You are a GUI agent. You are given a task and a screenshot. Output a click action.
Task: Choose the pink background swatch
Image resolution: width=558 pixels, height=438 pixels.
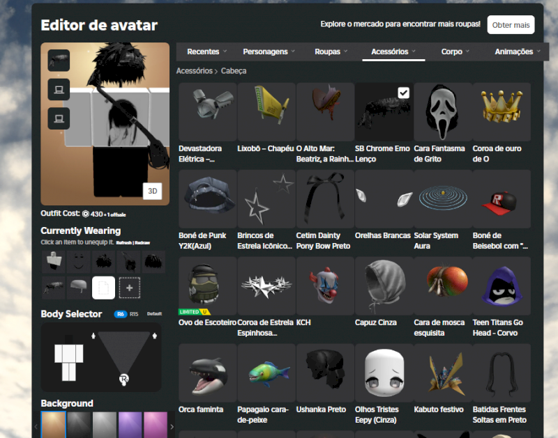(x=156, y=425)
